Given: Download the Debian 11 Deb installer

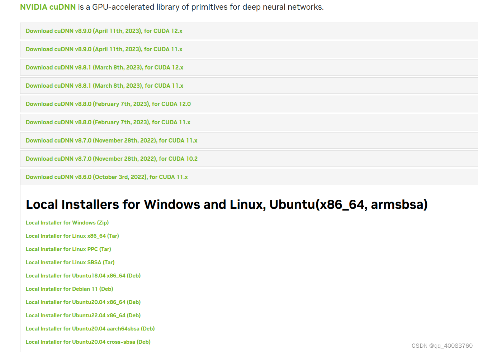Looking at the screenshot, I should [x=69, y=289].
